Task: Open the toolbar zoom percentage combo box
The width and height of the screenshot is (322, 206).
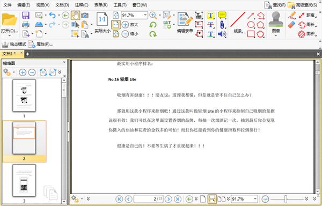Action: [134, 15]
